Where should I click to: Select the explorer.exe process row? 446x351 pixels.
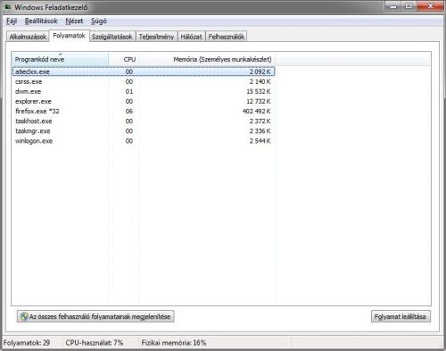click(x=144, y=102)
